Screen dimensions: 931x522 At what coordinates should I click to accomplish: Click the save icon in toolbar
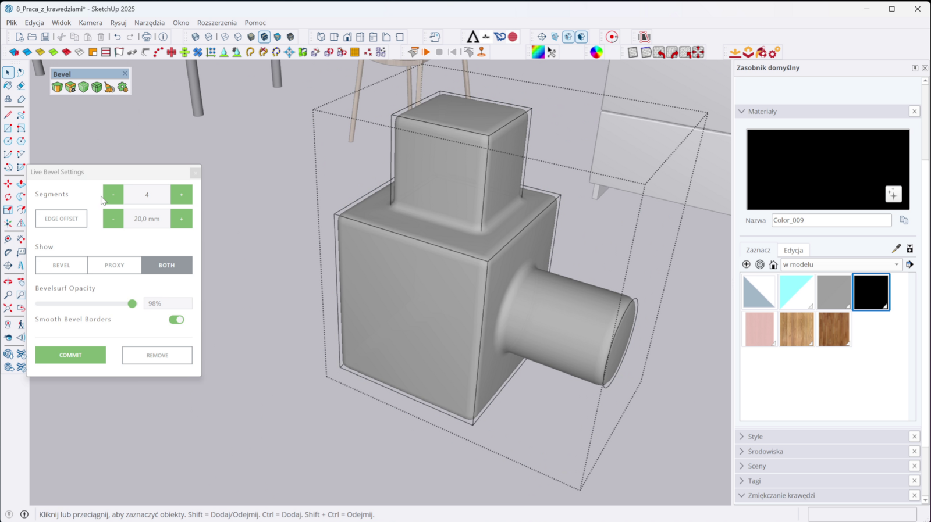click(45, 37)
